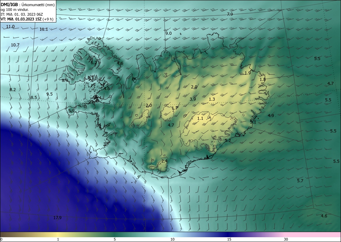Image resolution: width=341 pixels, height=242 pixels.
Task: Click the color scale label 15
Action: 229,240
